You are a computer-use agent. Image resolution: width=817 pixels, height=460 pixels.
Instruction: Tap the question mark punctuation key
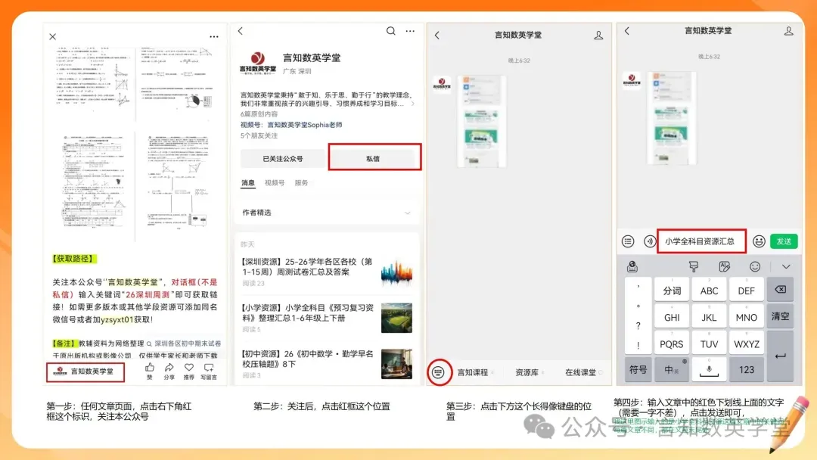tap(638, 325)
